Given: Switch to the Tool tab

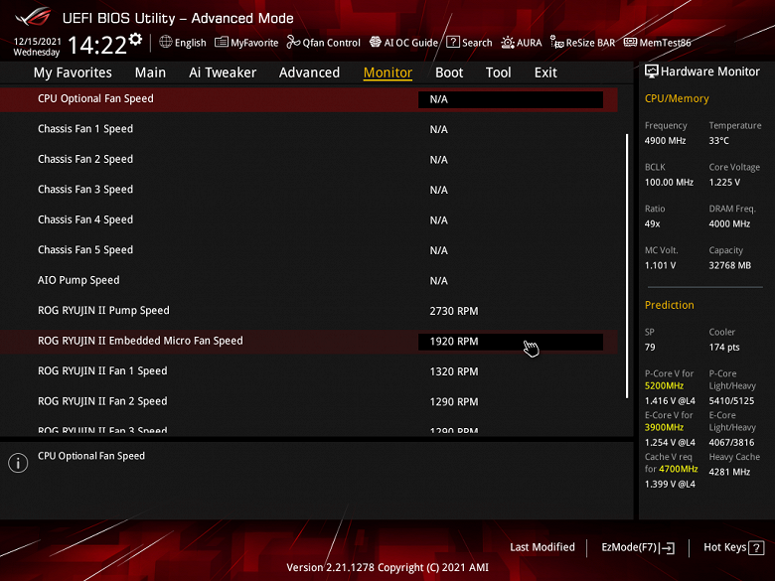Looking at the screenshot, I should (x=498, y=73).
